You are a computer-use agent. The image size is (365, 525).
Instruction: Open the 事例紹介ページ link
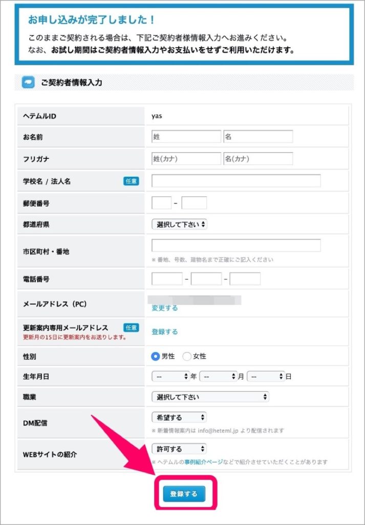coord(204,462)
